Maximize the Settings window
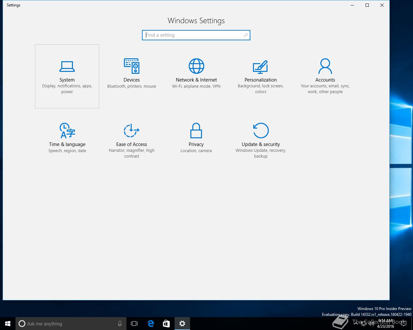This screenshot has width=413, height=330. tap(367, 5)
